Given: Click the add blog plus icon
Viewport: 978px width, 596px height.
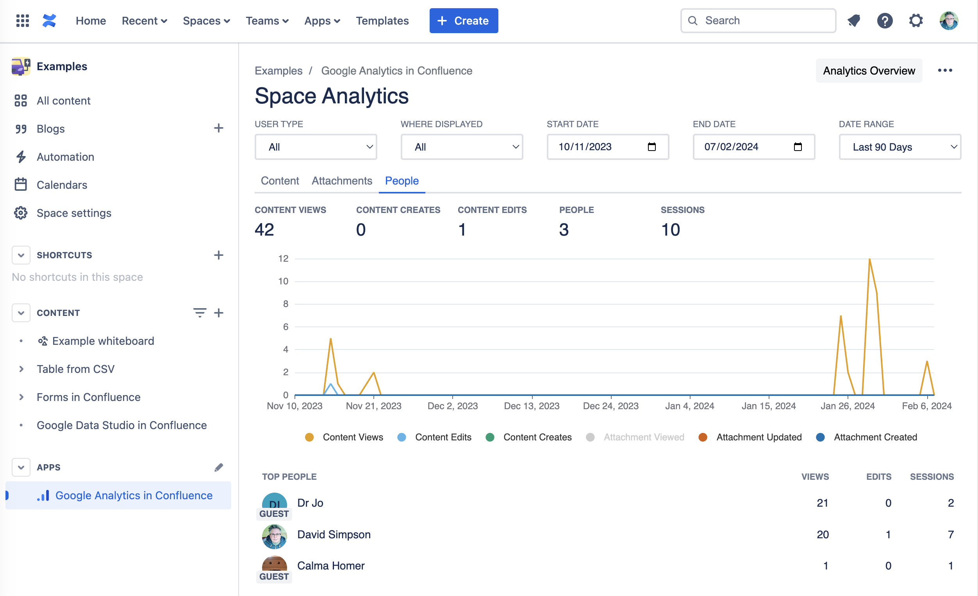Looking at the screenshot, I should point(218,128).
